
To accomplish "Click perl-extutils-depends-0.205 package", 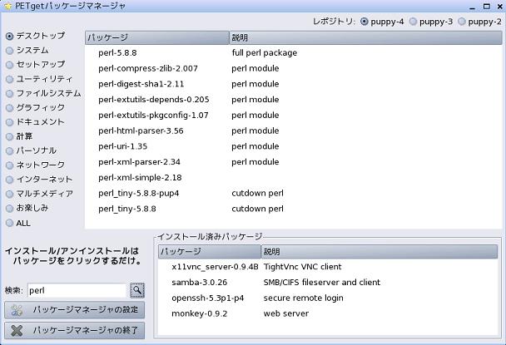I will [154, 100].
